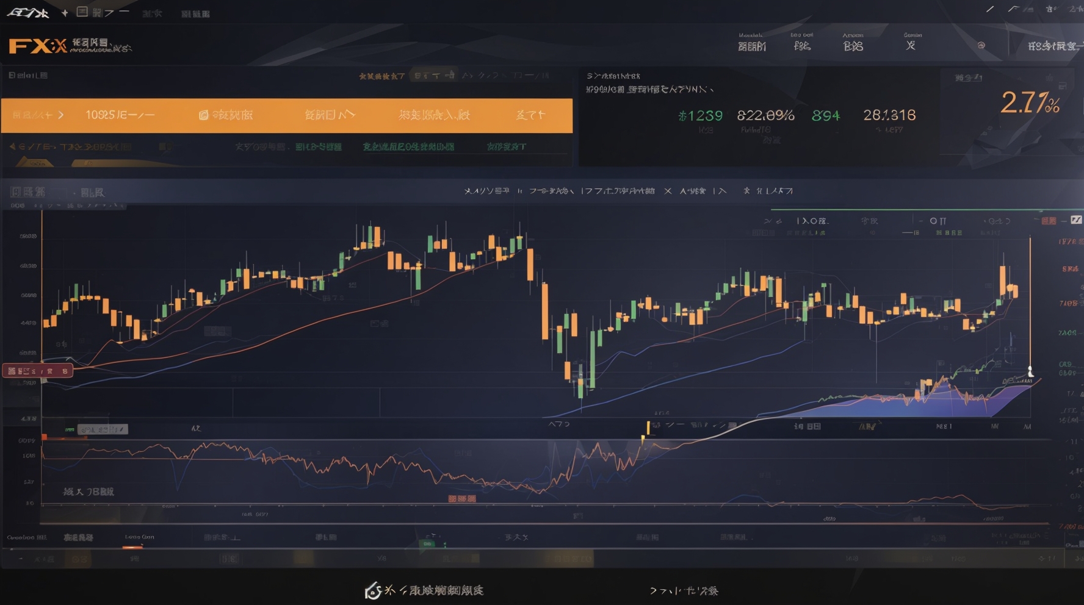Click the circular indicator icon near the top-right stats
Image resolution: width=1084 pixels, height=605 pixels.
point(981,45)
